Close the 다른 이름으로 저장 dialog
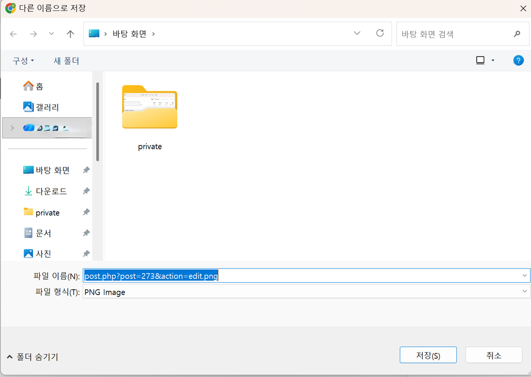The height and width of the screenshot is (377, 531). (523, 8)
